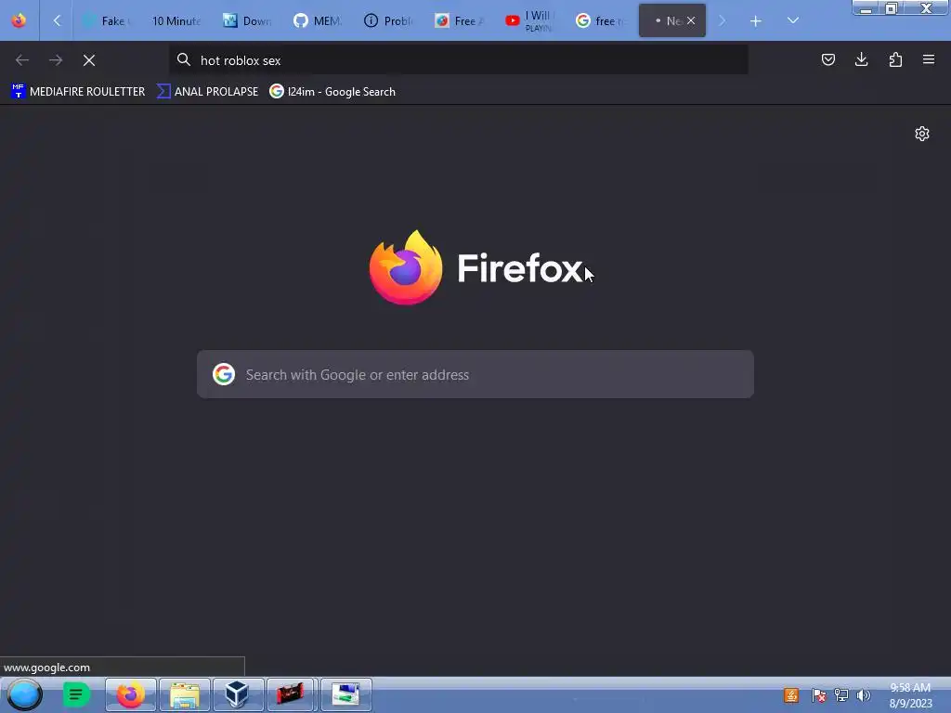Open the new tab personalize gear icon

(x=922, y=134)
